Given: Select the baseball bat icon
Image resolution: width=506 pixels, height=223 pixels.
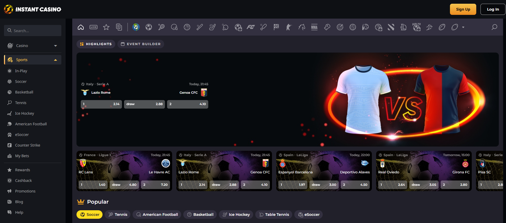Looking at the screenshot, I should [200, 27].
